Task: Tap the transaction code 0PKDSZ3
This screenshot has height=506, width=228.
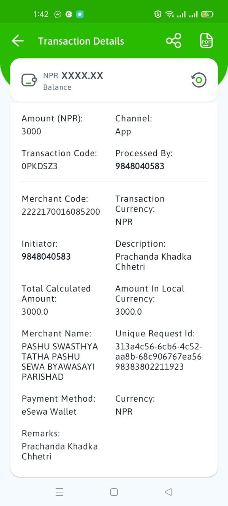Action: click(x=40, y=166)
